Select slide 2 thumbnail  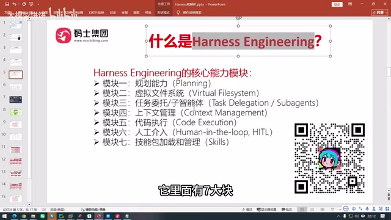(15, 37)
